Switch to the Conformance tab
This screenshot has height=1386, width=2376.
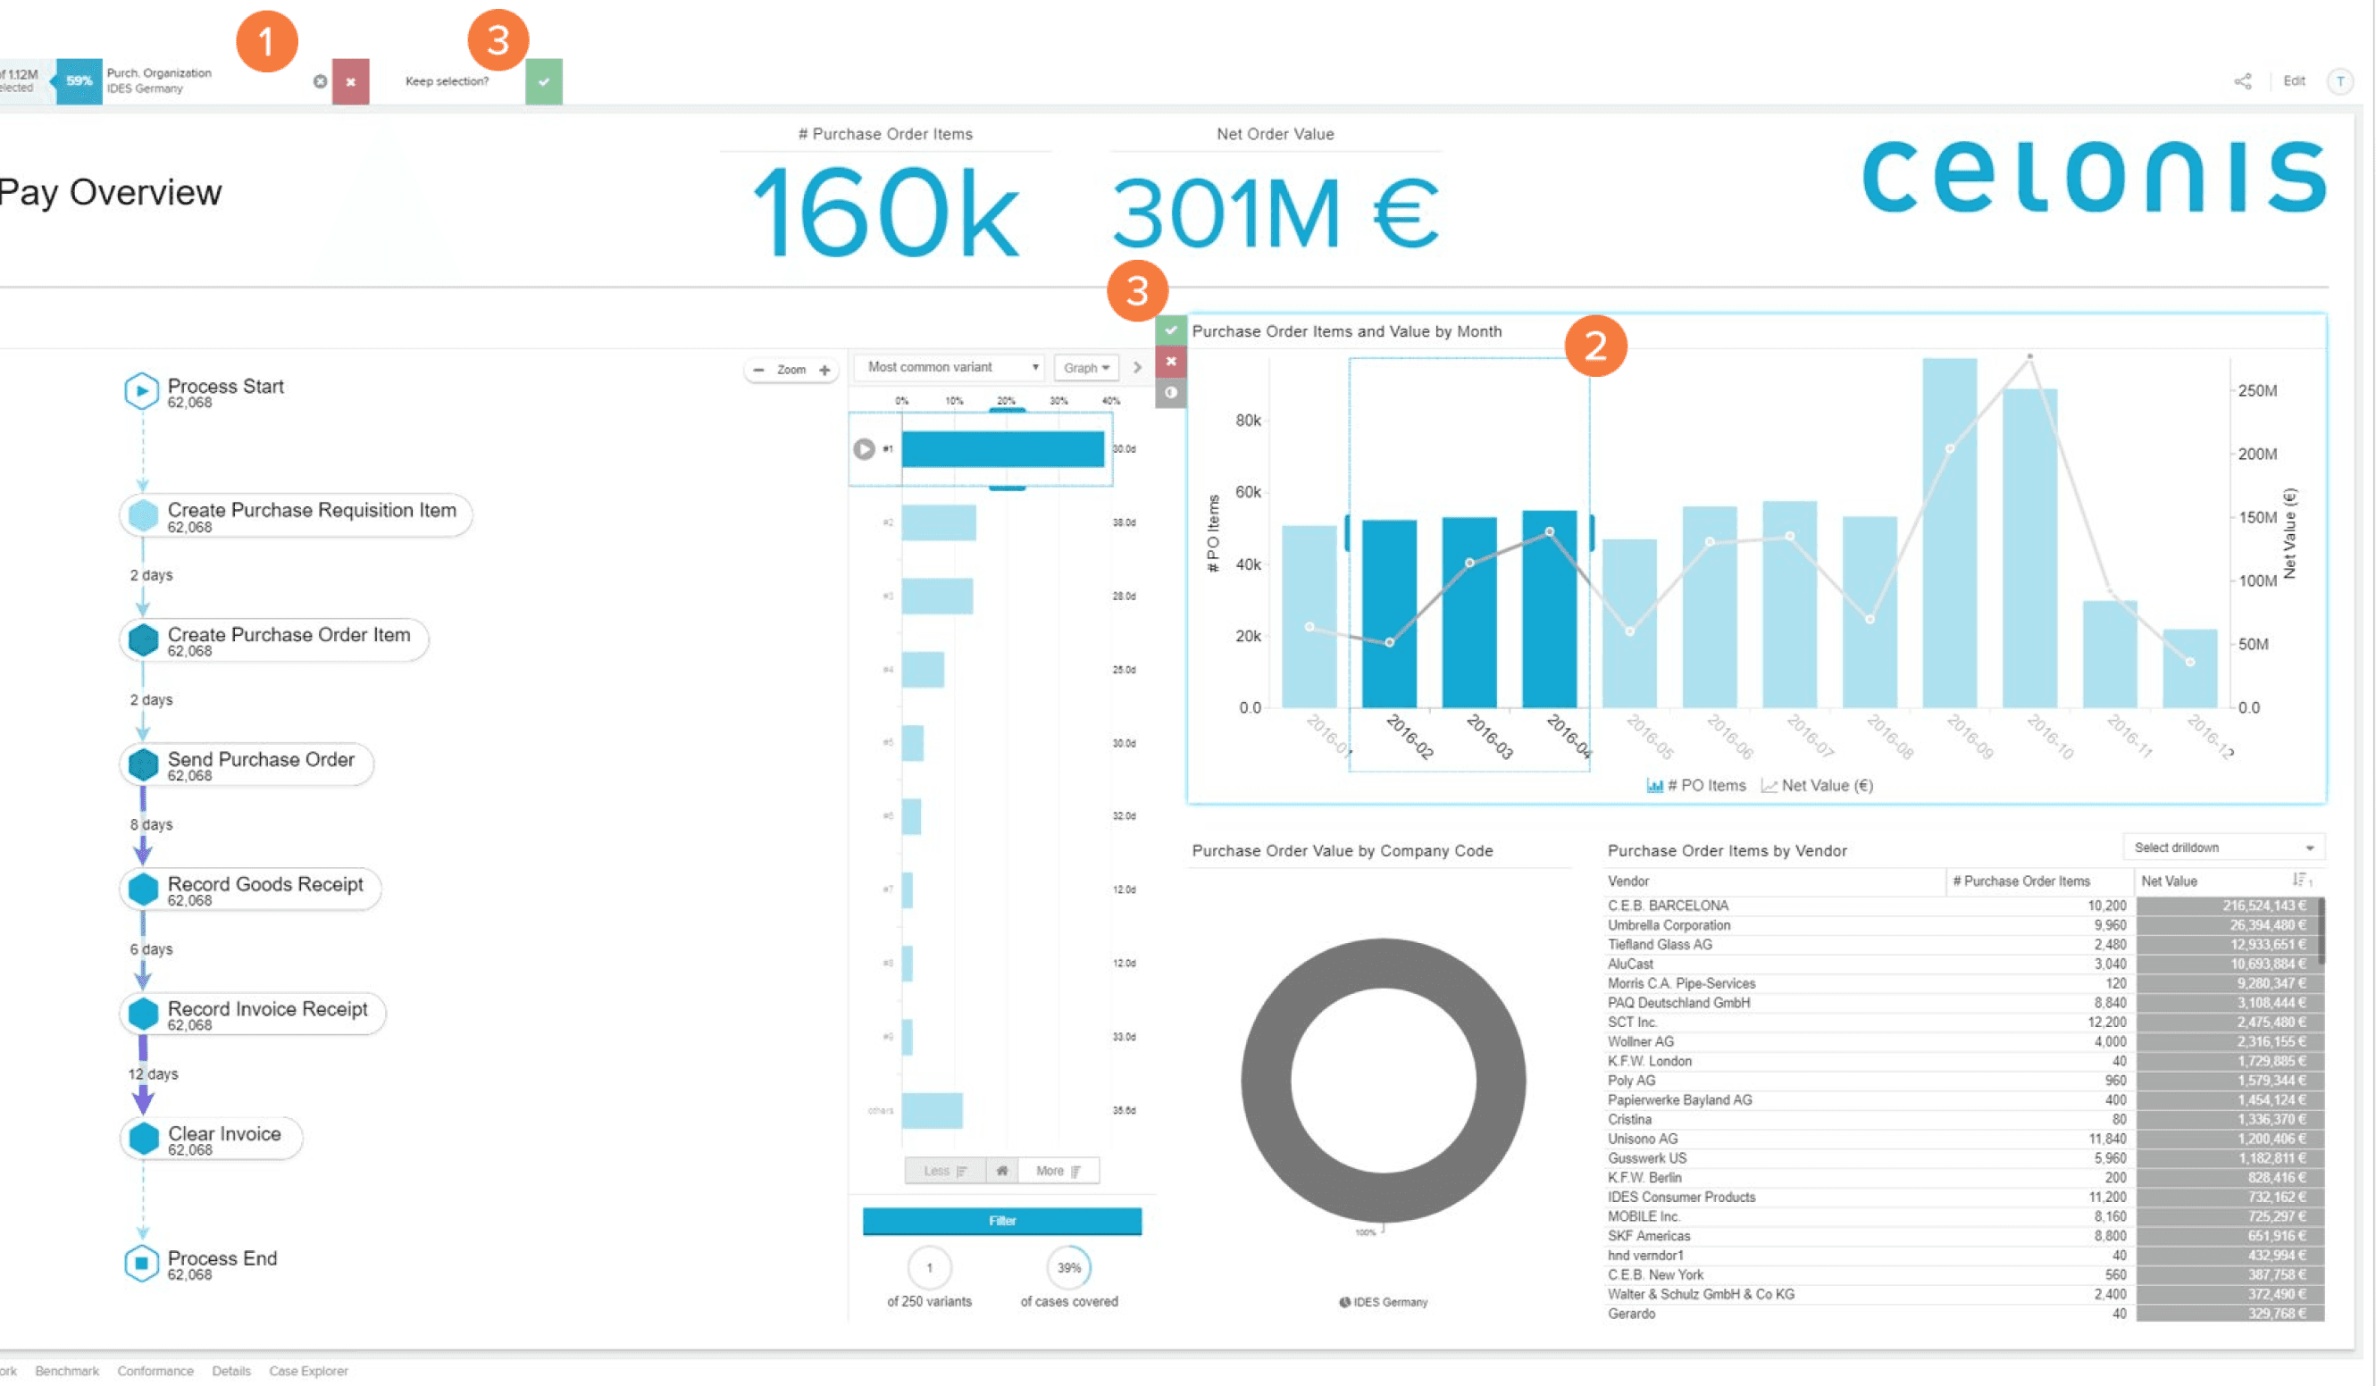[x=155, y=1371]
